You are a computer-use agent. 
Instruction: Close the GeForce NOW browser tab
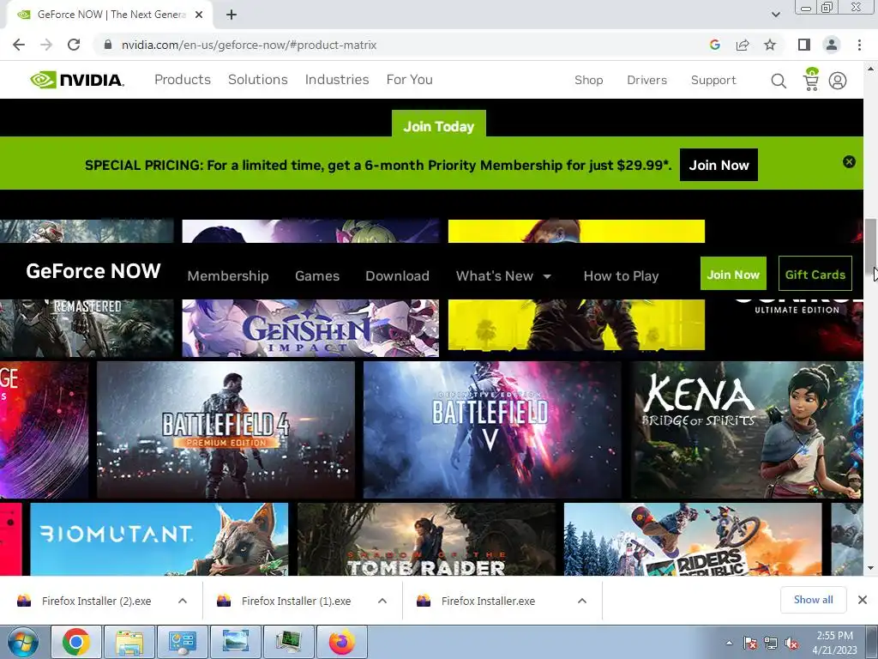(199, 15)
